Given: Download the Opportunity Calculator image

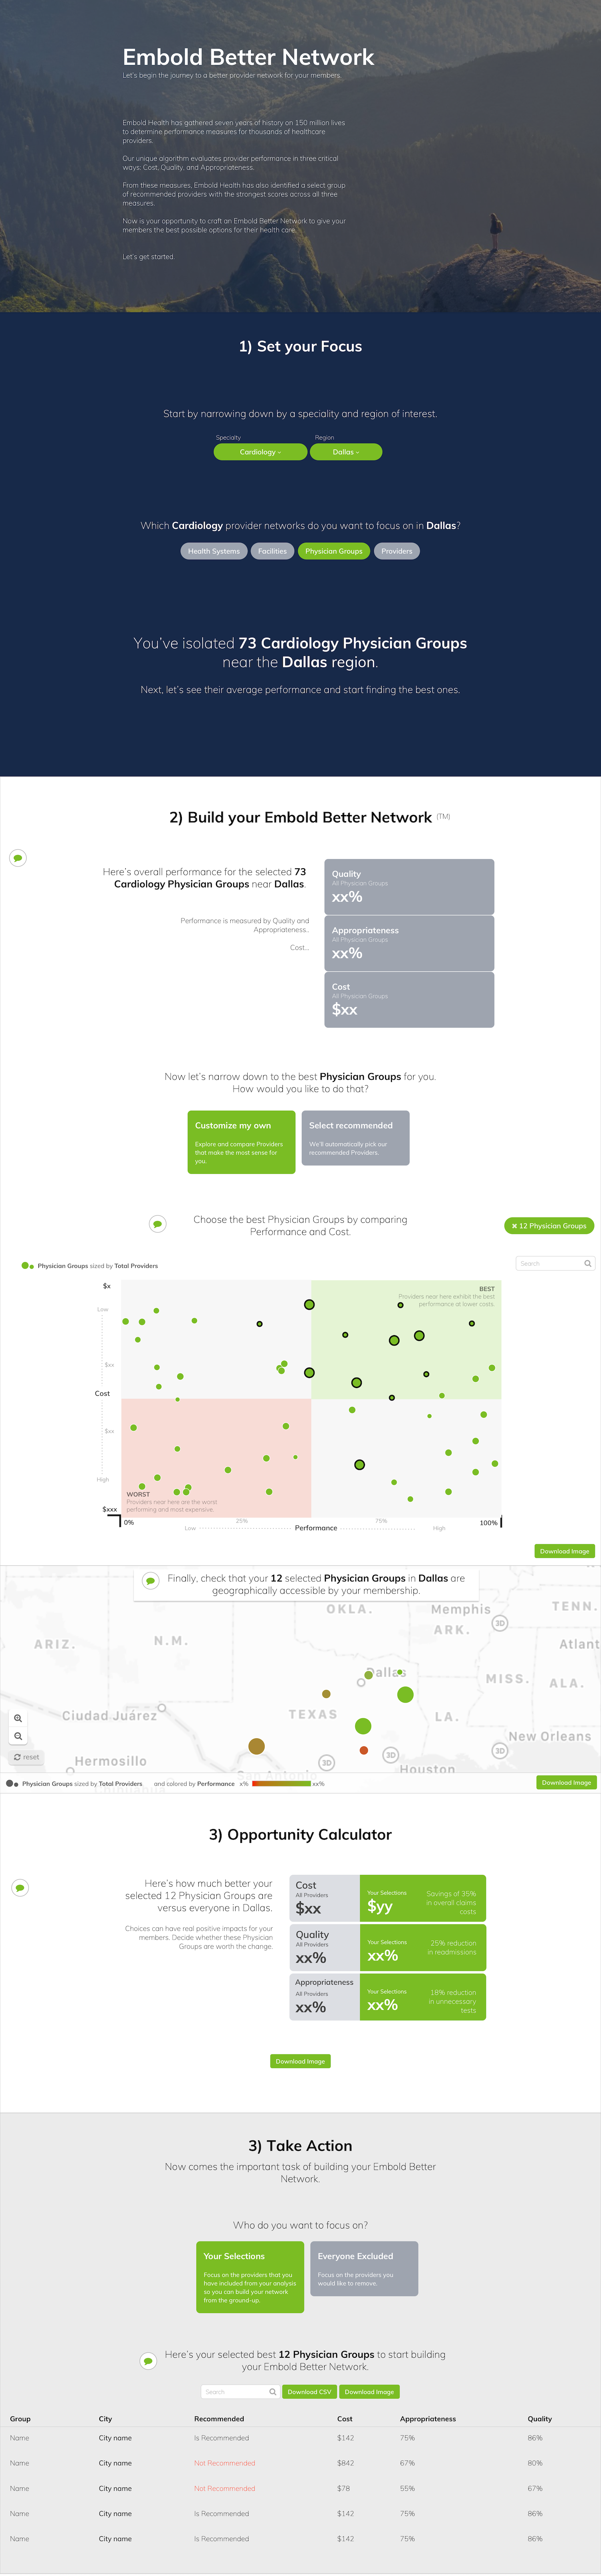Looking at the screenshot, I should (300, 2061).
